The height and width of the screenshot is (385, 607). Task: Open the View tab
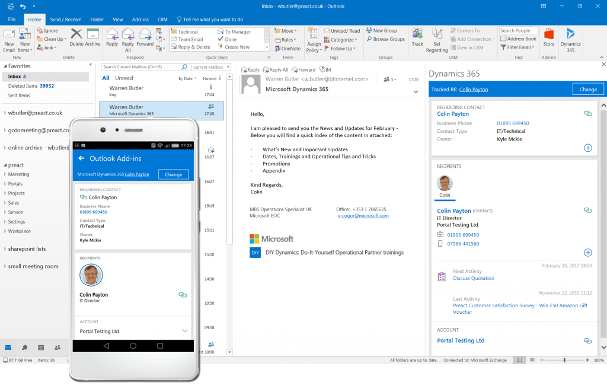pos(118,20)
